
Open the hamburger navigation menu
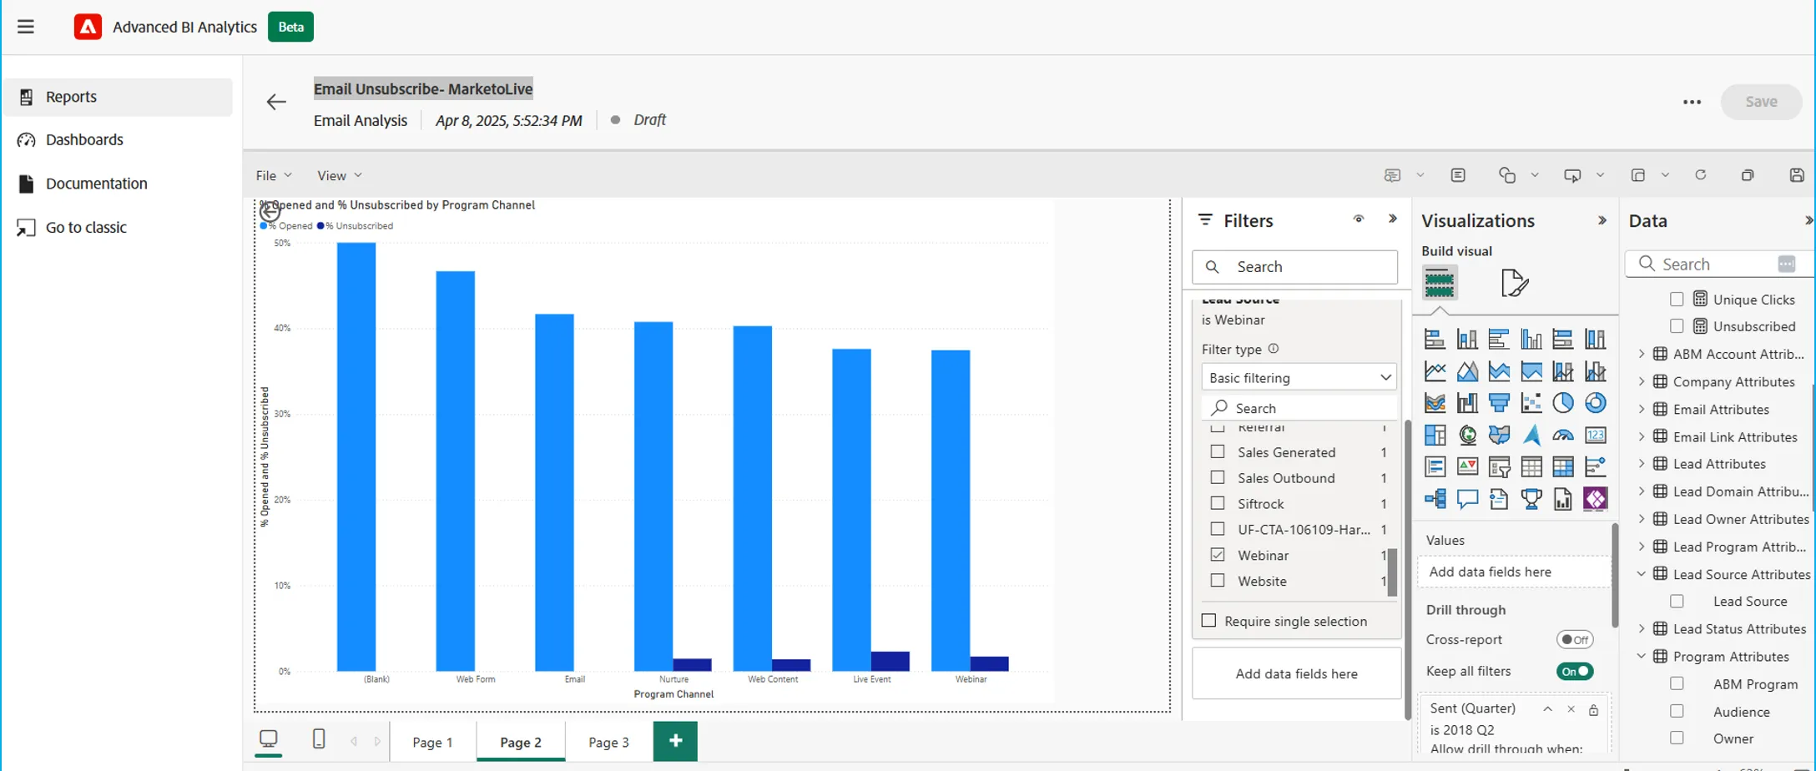click(26, 27)
